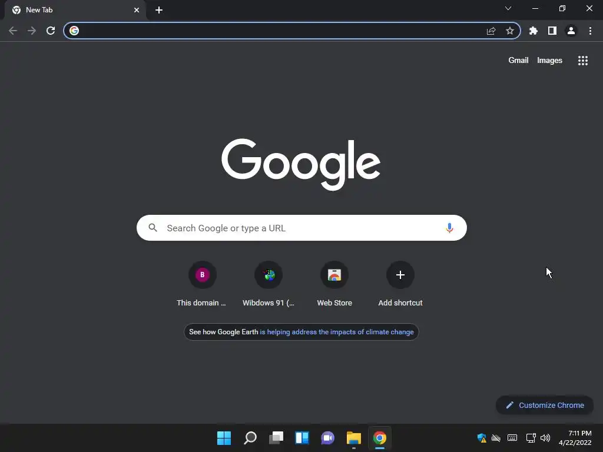
Task: Open the Chrome profile avatar
Action: 571,31
